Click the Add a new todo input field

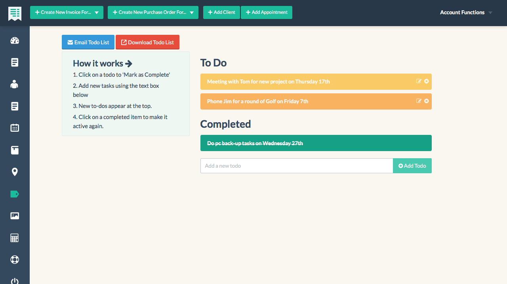coord(296,166)
